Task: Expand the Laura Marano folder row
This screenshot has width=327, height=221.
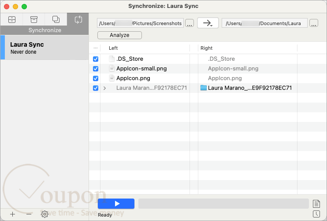Action: [105, 88]
